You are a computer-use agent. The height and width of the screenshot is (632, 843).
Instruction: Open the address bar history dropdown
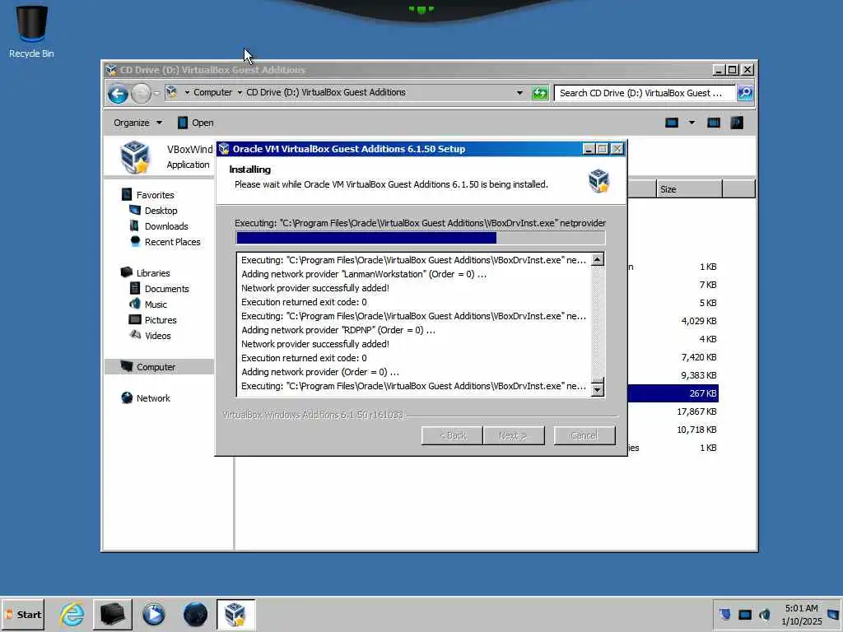(x=519, y=93)
